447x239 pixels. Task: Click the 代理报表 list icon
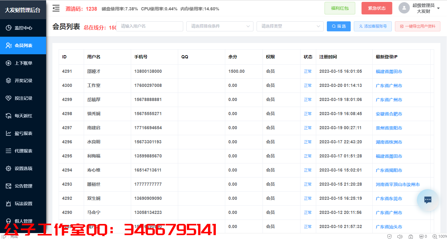click(x=9, y=151)
